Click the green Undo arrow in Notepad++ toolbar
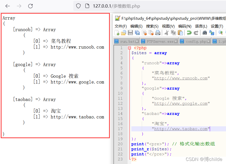 [x=189, y=33]
